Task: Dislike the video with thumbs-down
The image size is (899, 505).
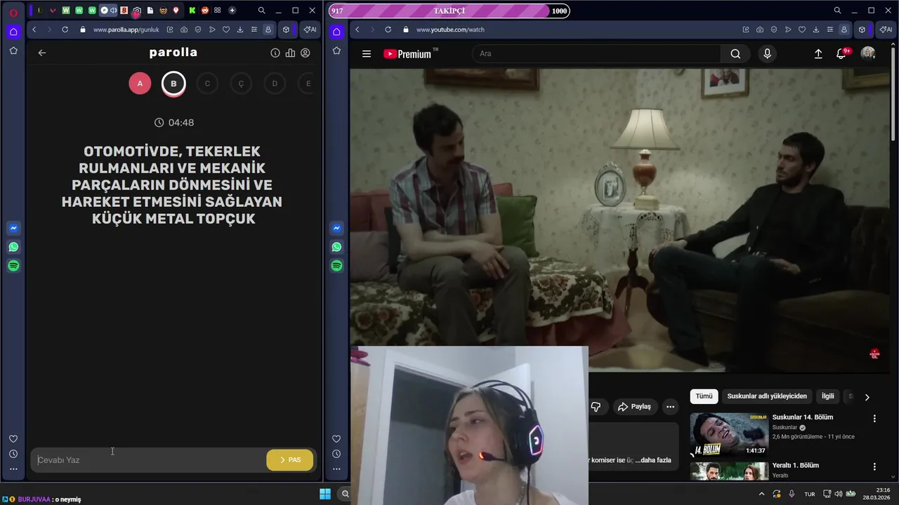Action: point(596,407)
